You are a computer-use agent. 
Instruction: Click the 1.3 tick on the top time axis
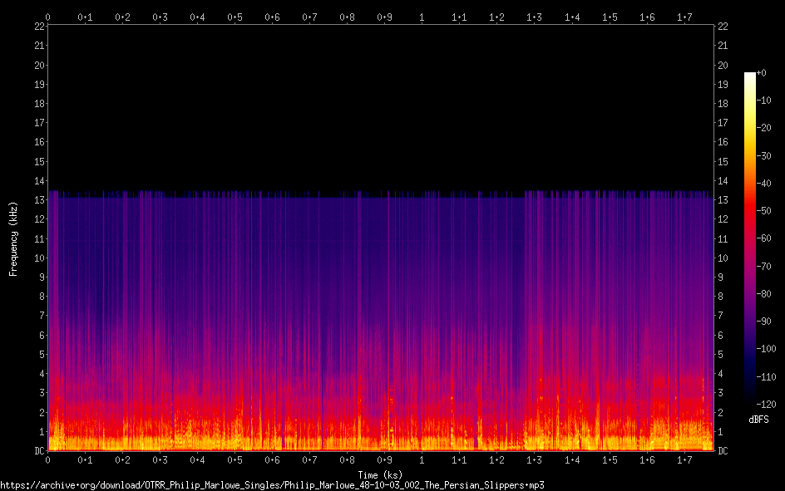[535, 17]
